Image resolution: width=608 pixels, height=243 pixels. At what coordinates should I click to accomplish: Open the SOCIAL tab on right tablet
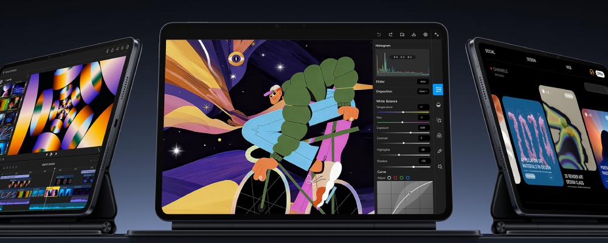click(x=490, y=52)
